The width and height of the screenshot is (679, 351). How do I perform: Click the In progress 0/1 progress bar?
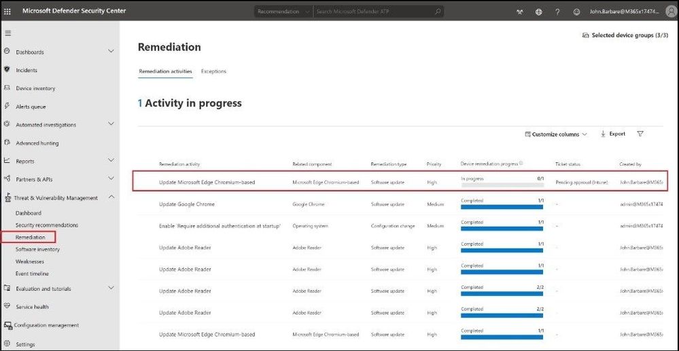pyautogui.click(x=502, y=185)
